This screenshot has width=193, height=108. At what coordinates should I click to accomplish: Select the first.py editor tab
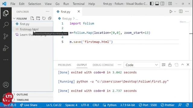(x=65, y=12)
